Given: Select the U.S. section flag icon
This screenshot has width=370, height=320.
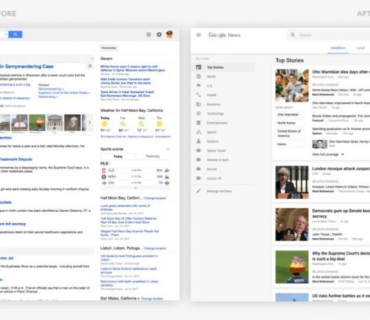Looking at the screenshot, I should pyautogui.click(x=198, y=86).
